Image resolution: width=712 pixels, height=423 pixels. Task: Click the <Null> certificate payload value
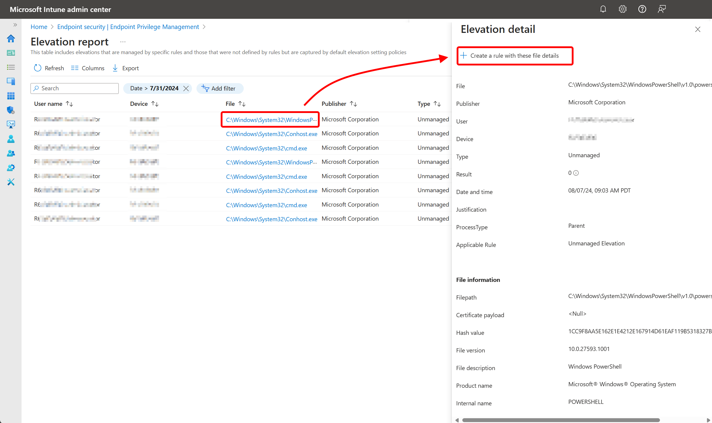(577, 314)
